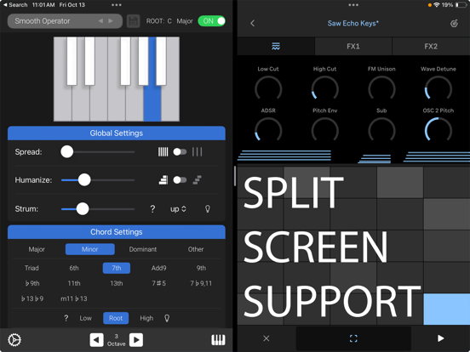Select Root voicing option
The image size is (470, 352).
(116, 318)
